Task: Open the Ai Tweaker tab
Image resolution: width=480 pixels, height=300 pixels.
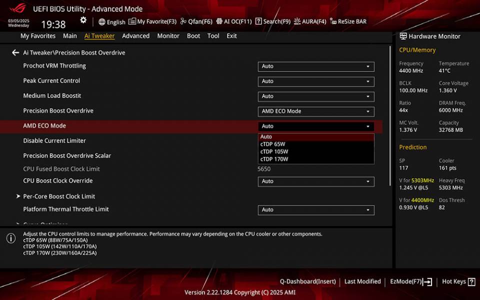Action: (x=99, y=36)
